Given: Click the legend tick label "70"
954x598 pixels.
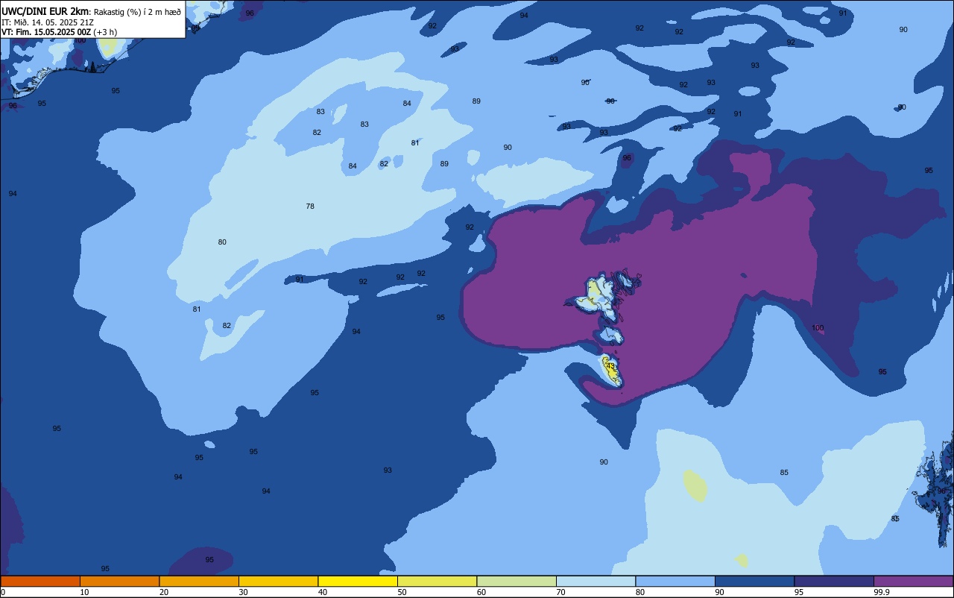Looking at the screenshot, I should pos(560,592).
